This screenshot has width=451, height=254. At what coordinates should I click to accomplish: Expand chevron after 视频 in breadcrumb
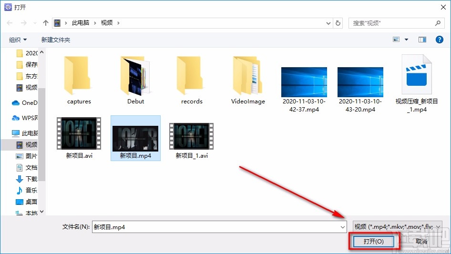118,23
